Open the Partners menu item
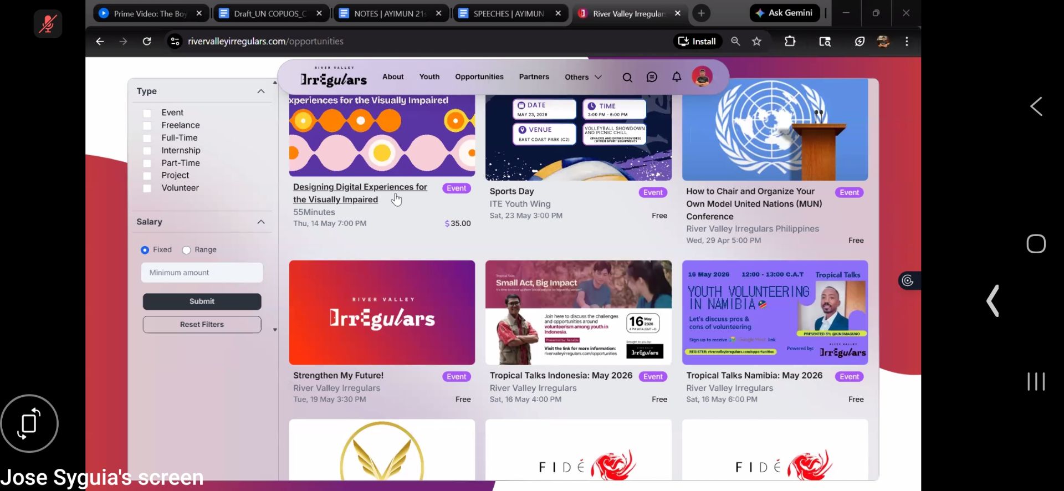1064x491 pixels. [x=534, y=77]
